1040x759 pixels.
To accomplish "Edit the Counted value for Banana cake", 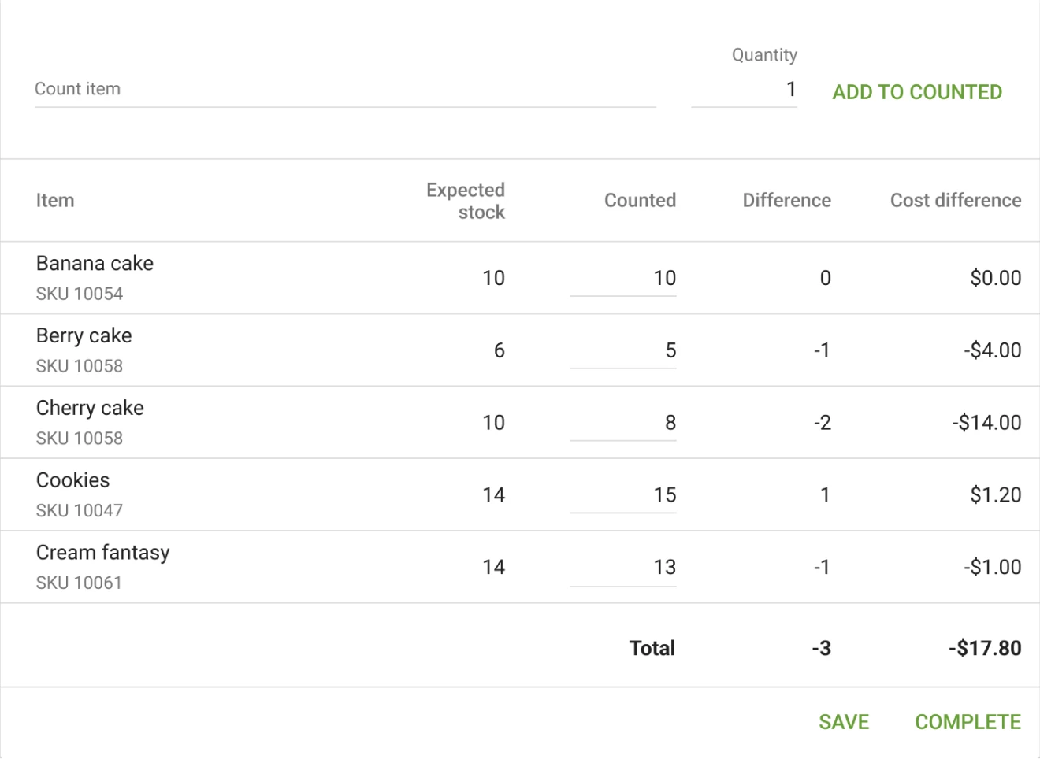I will tap(622, 278).
